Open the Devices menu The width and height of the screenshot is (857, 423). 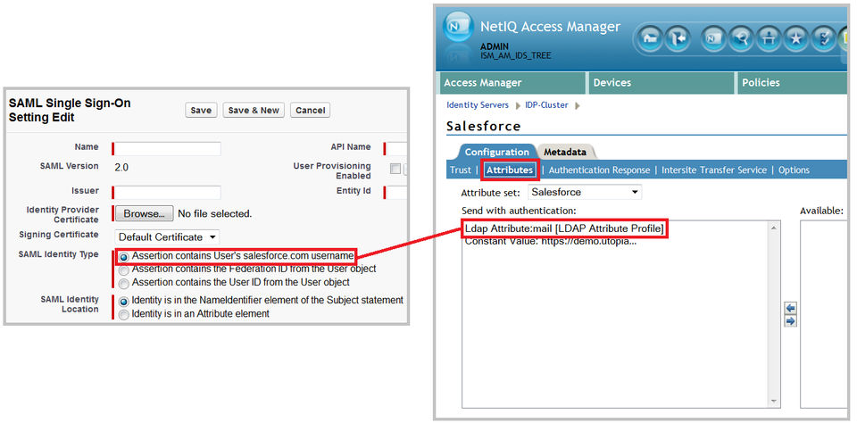pos(661,83)
